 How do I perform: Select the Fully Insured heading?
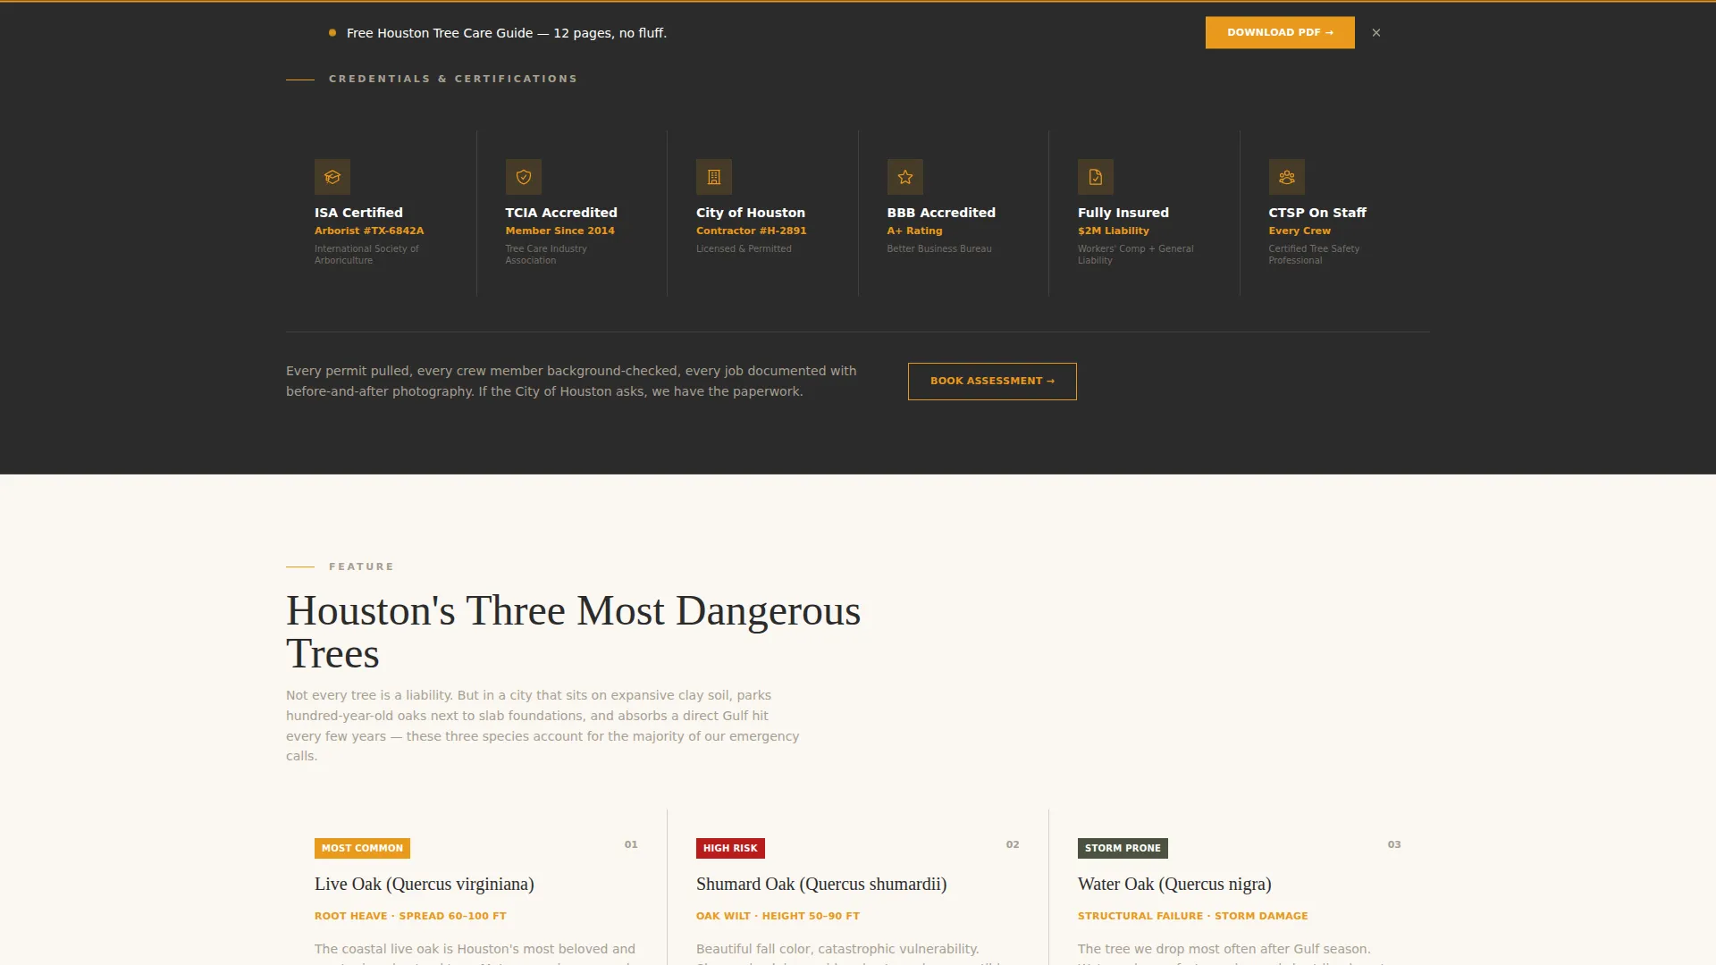click(1123, 213)
